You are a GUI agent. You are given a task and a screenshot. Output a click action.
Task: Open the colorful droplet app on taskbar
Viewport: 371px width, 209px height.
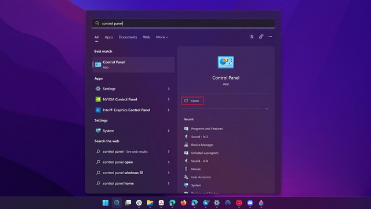[x=261, y=203]
